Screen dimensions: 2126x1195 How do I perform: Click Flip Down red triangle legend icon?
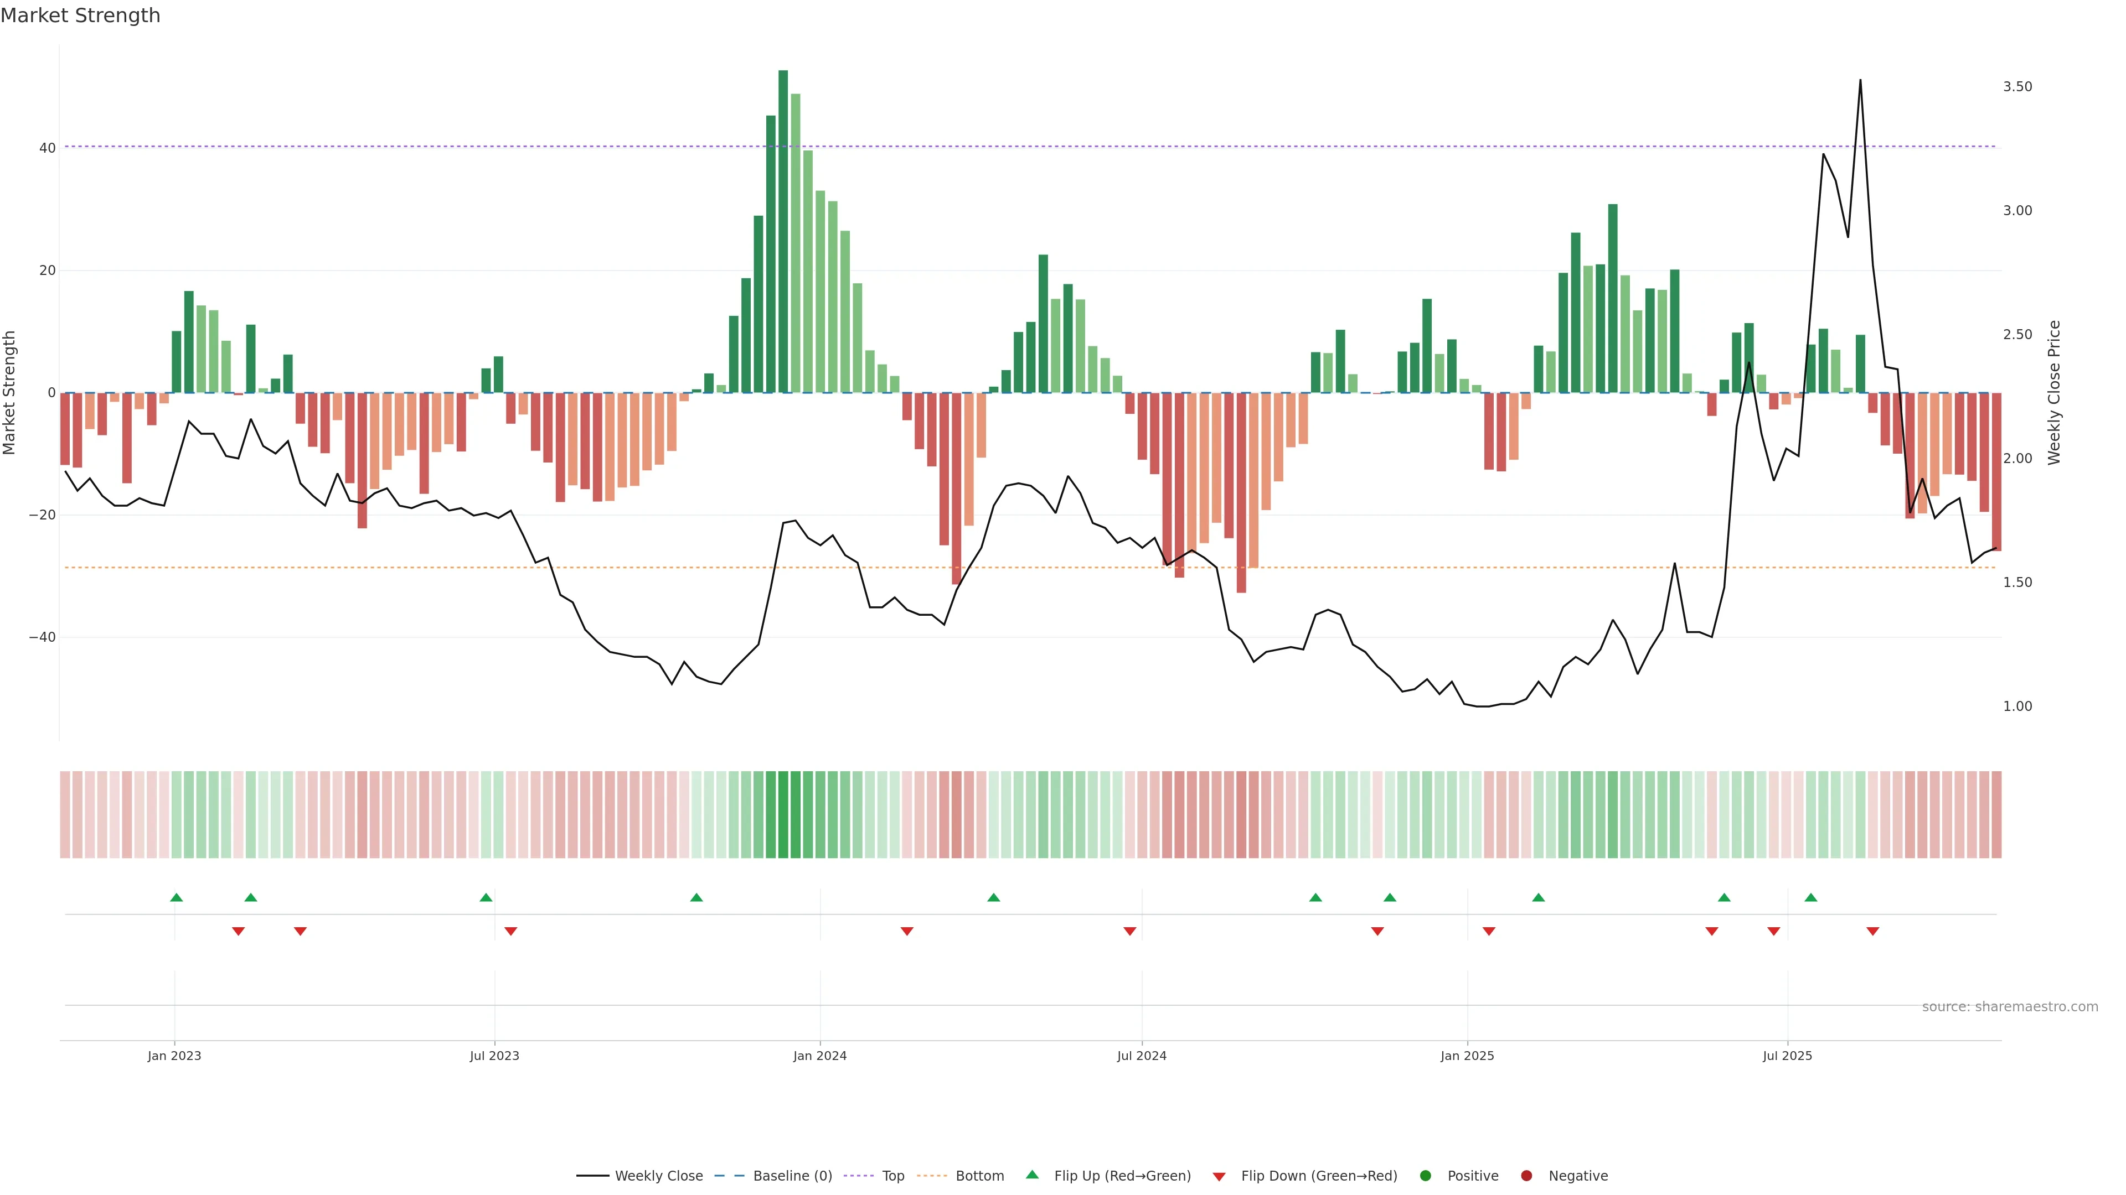click(x=1219, y=1177)
